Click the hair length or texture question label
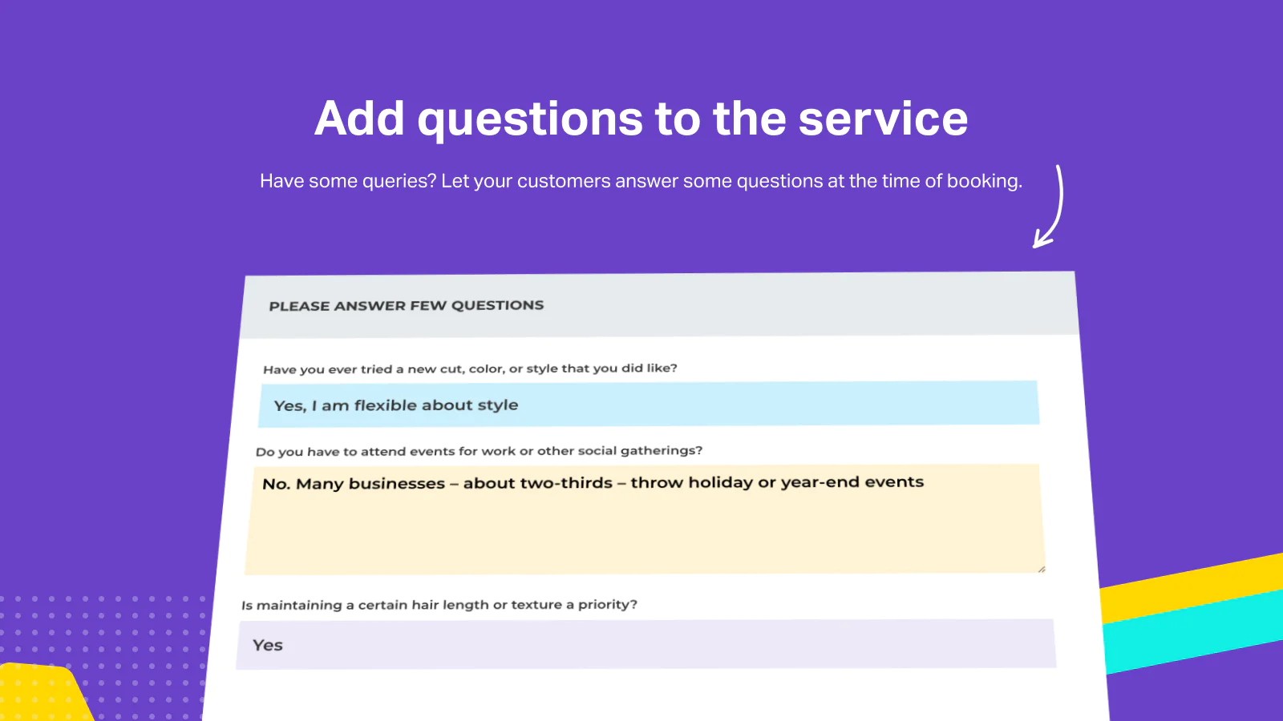The image size is (1283, 721). tap(439, 605)
